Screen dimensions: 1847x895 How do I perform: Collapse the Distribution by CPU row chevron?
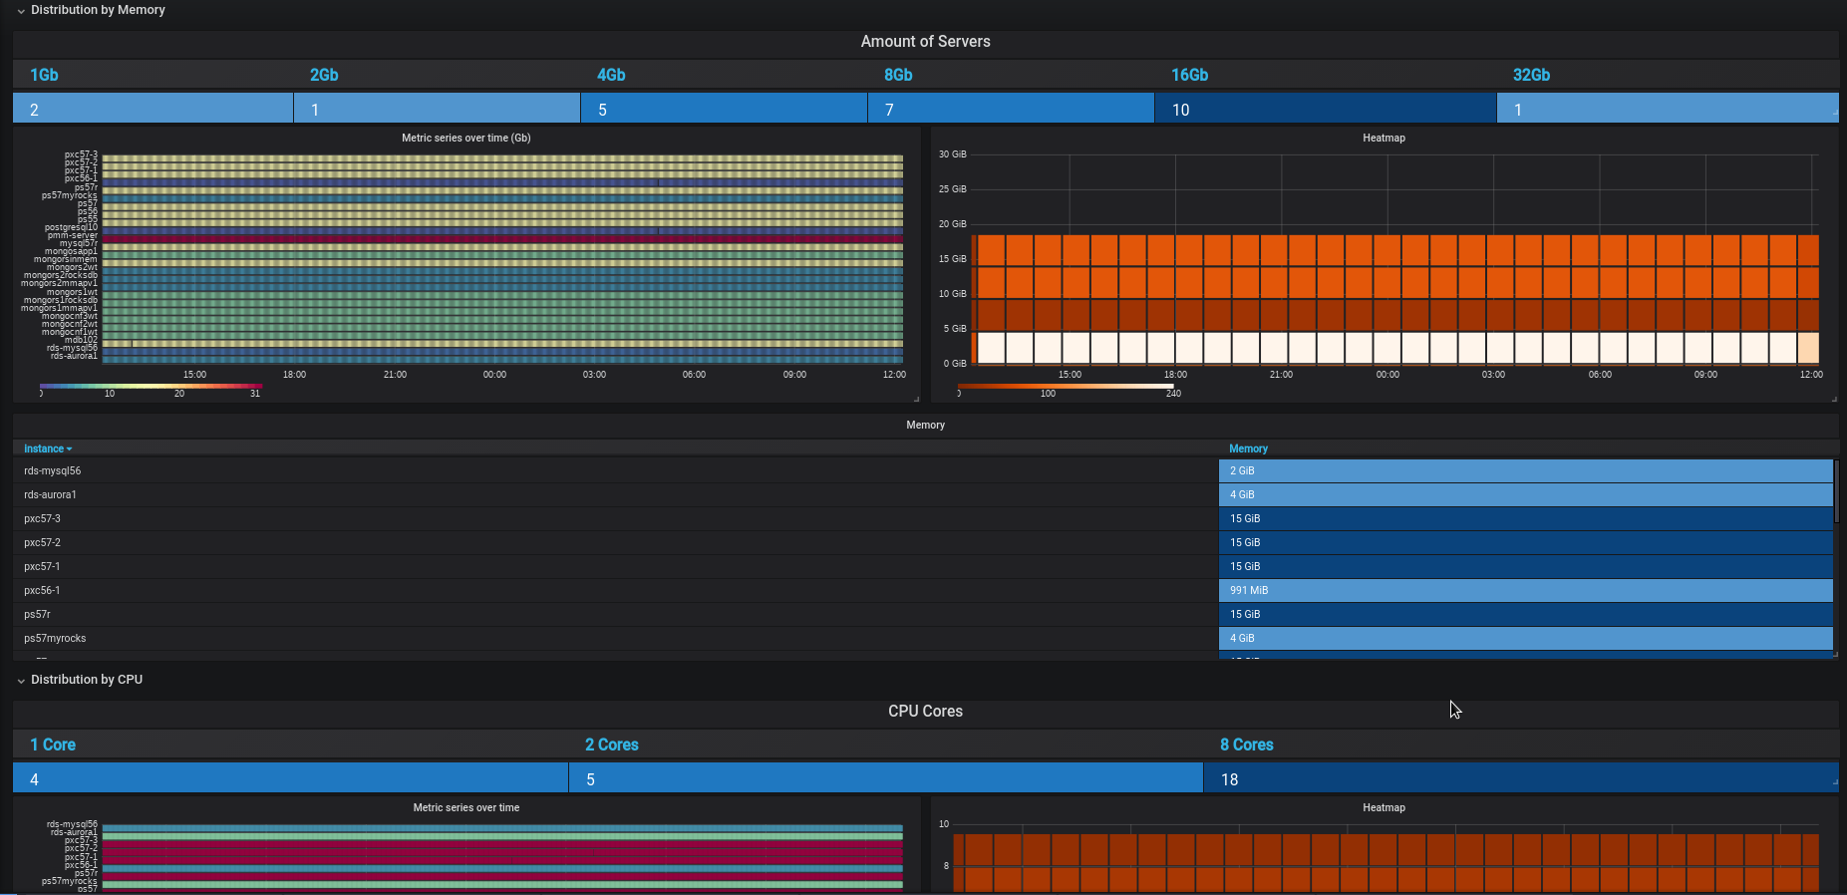pos(21,681)
